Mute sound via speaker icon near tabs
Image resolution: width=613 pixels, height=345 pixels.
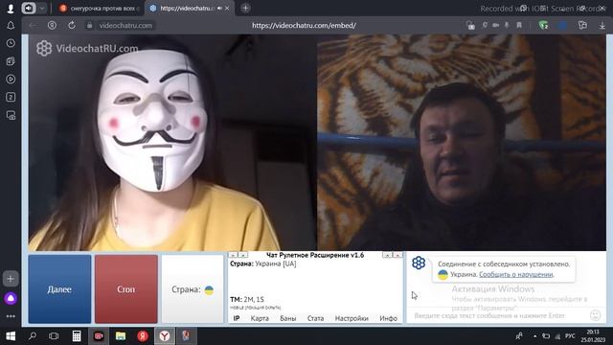[29, 8]
